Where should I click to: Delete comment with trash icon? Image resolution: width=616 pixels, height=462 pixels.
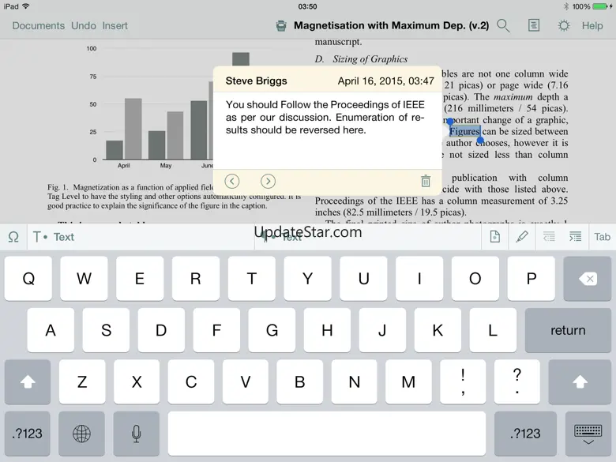pyautogui.click(x=426, y=181)
